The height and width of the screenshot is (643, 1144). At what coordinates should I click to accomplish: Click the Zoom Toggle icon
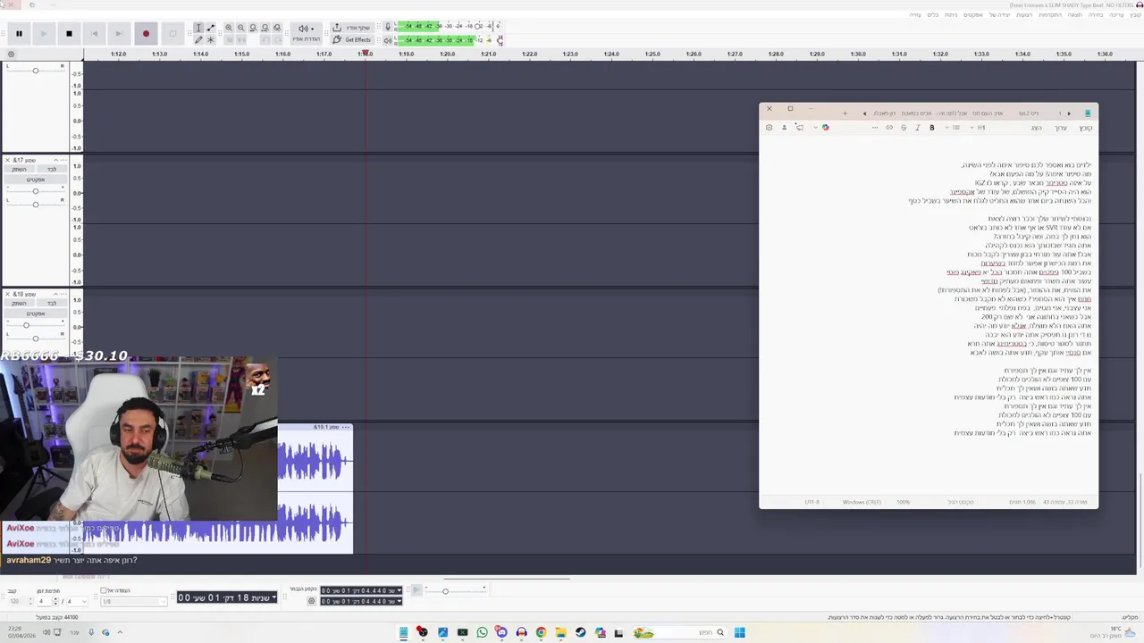pyautogui.click(x=277, y=28)
